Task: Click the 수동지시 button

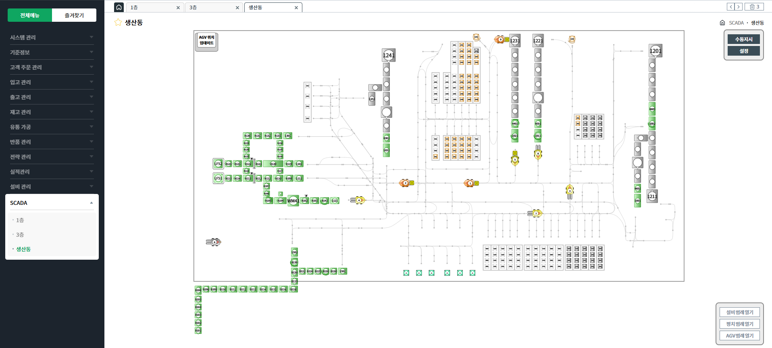Action: coord(744,39)
